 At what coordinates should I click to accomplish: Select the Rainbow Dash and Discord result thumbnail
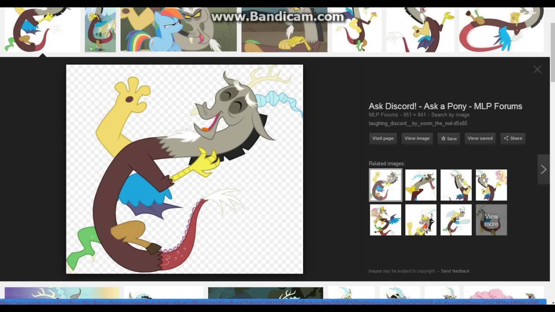[x=179, y=29]
